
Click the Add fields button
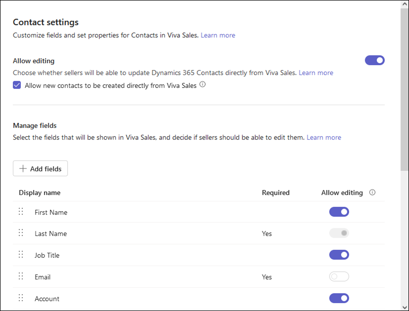pyautogui.click(x=41, y=168)
